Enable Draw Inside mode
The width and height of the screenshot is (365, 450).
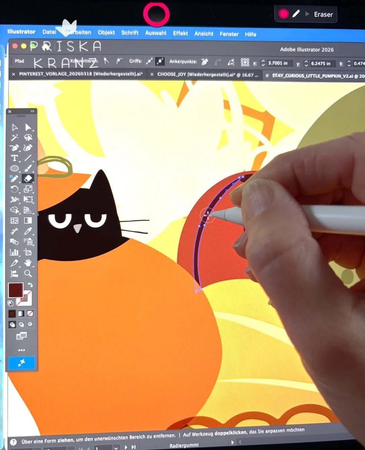[30, 324]
